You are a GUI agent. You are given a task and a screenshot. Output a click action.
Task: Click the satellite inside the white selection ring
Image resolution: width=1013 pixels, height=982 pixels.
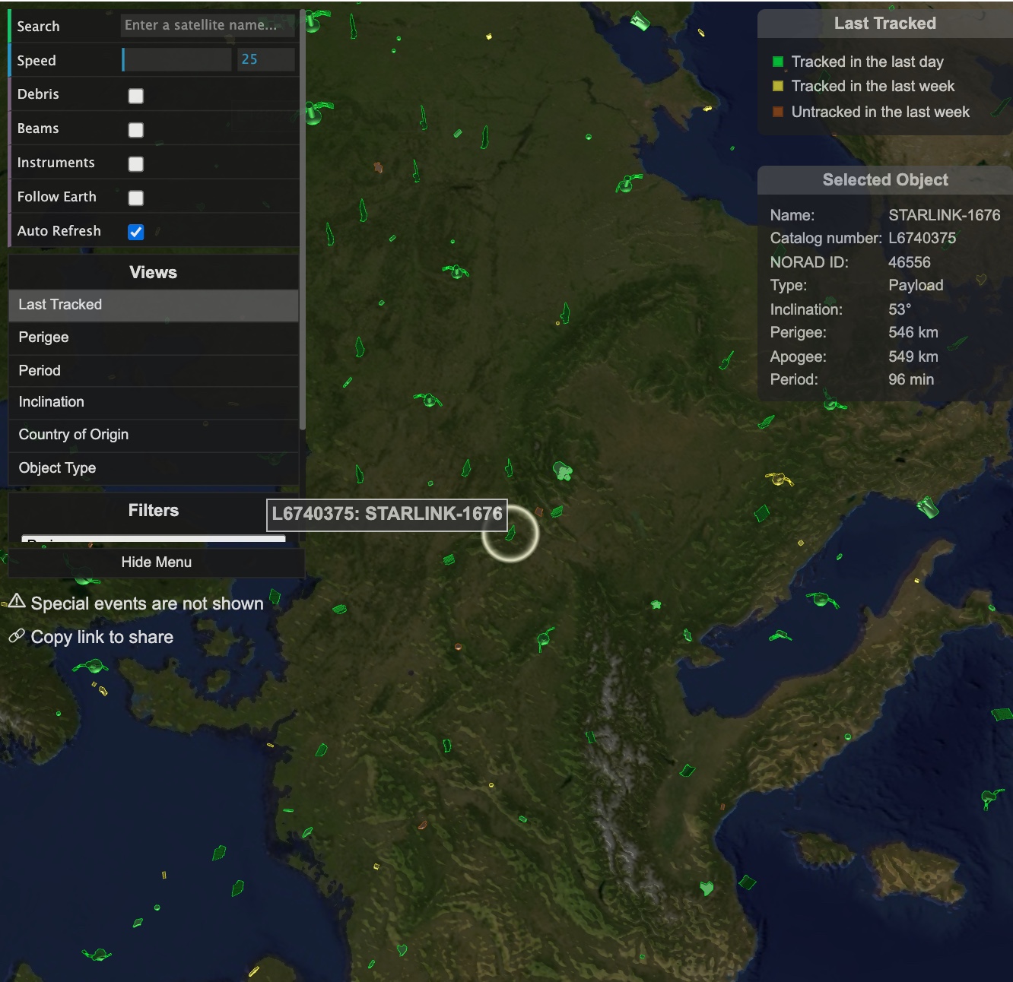pos(511,533)
